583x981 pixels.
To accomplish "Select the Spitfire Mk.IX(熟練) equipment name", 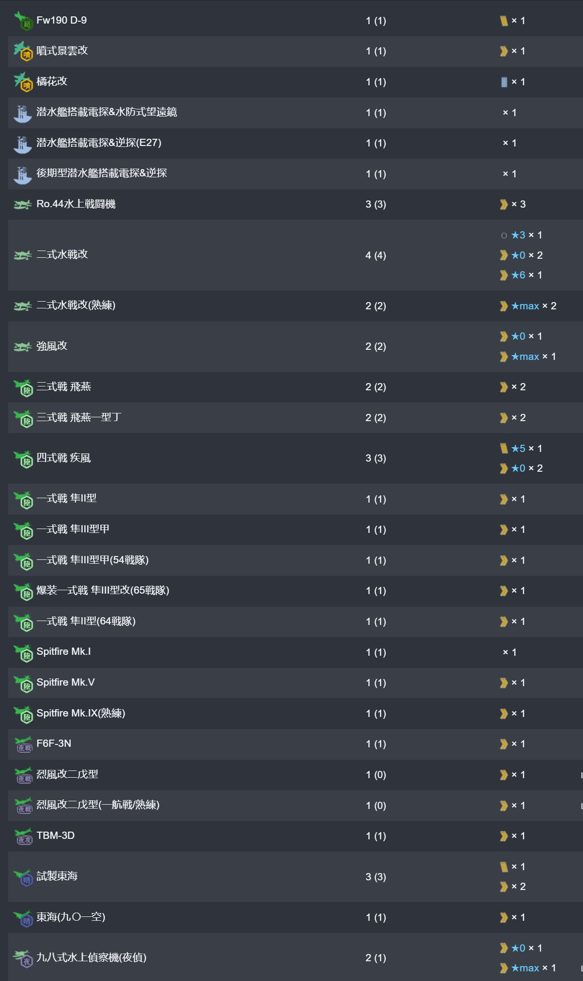I will pos(81,713).
